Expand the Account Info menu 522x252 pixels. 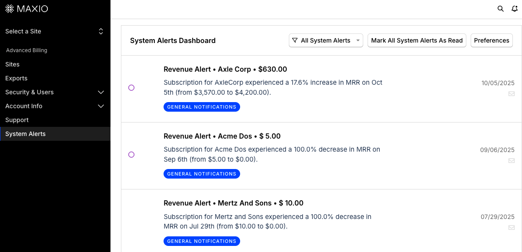coord(55,106)
